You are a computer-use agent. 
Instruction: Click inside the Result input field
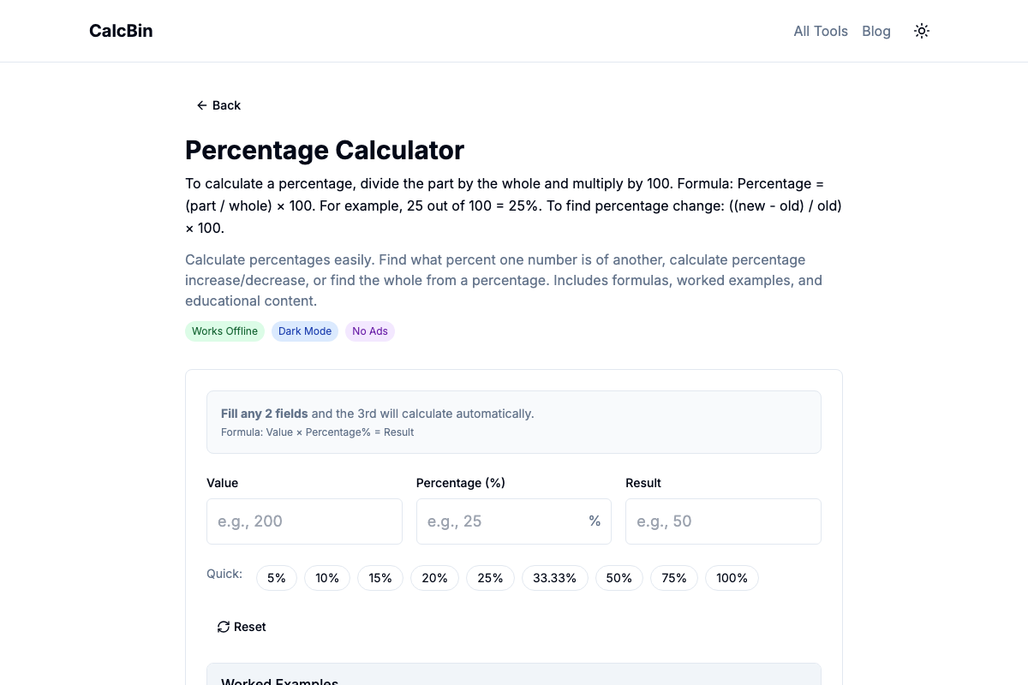(723, 521)
